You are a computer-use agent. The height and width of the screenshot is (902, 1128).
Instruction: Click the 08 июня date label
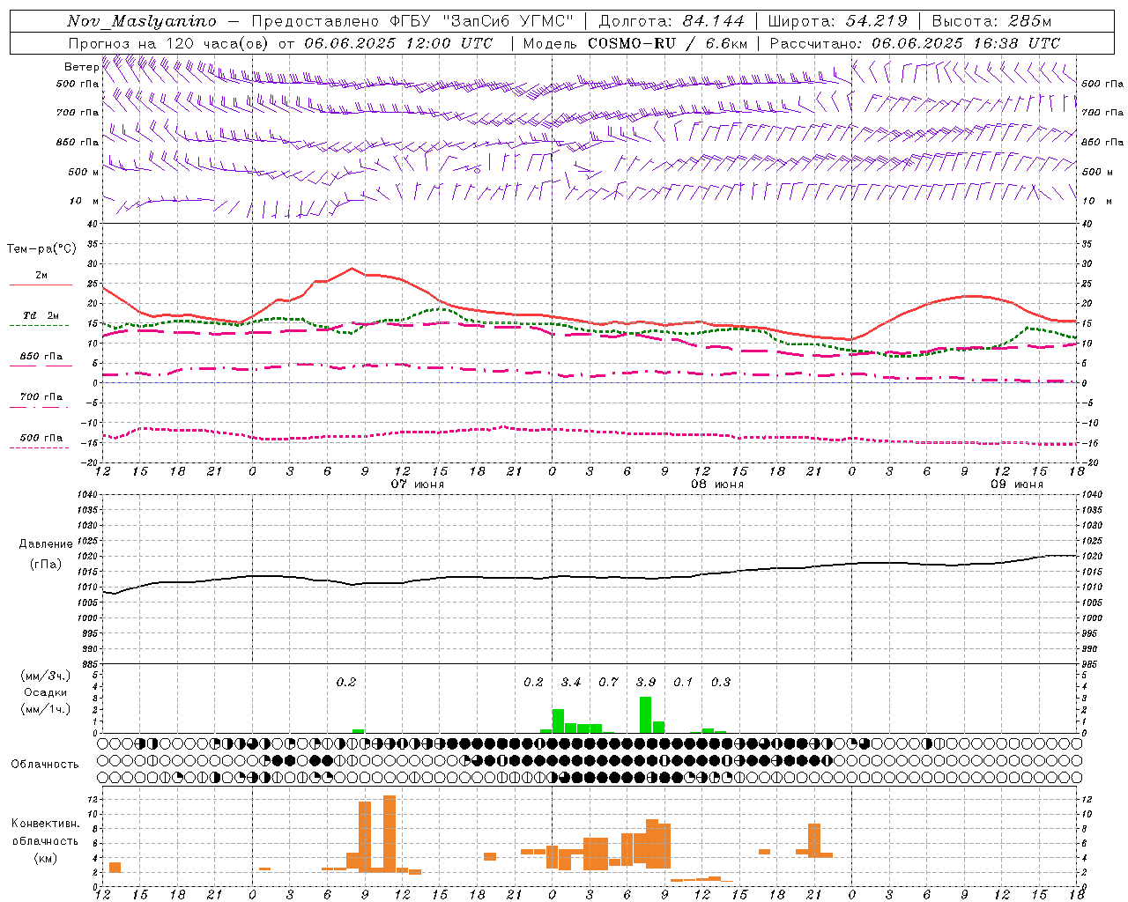point(717,484)
